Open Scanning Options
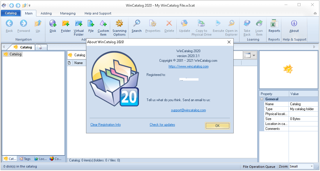The image size is (320, 171). (x=119, y=28)
